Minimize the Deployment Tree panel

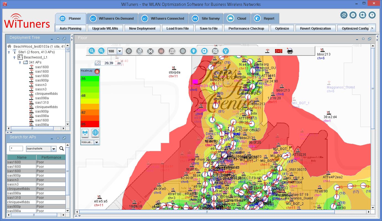(x=52, y=39)
